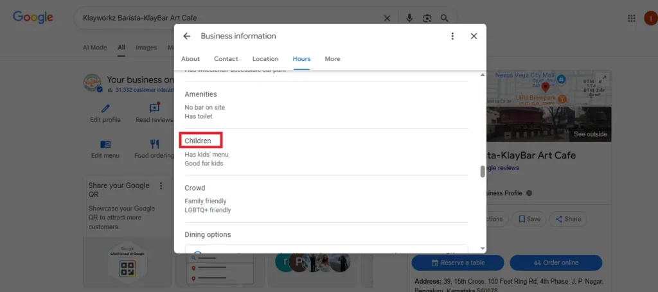Click the Business Profile info icon
This screenshot has height=292, width=658.
529,193
